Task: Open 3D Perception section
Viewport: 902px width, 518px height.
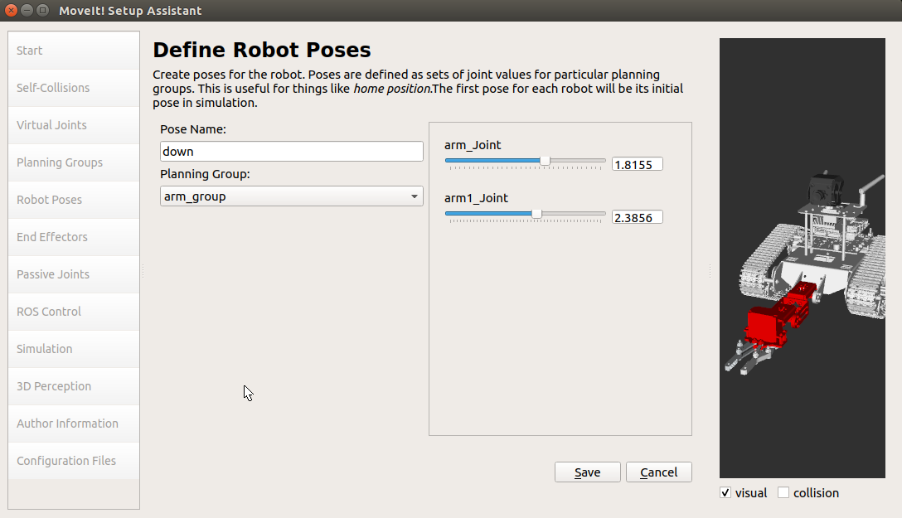Action: (74, 387)
